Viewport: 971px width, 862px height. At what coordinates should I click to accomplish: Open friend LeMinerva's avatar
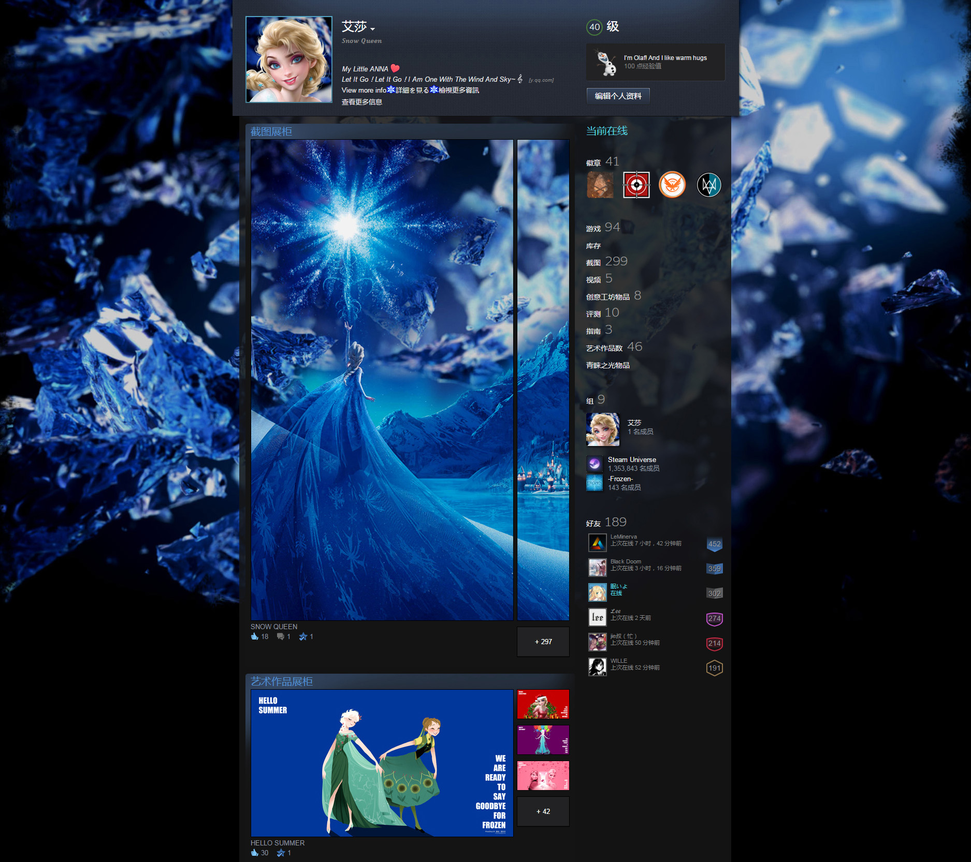[x=598, y=543]
